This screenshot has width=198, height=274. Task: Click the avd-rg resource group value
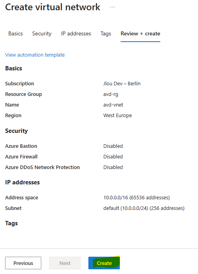(111, 94)
